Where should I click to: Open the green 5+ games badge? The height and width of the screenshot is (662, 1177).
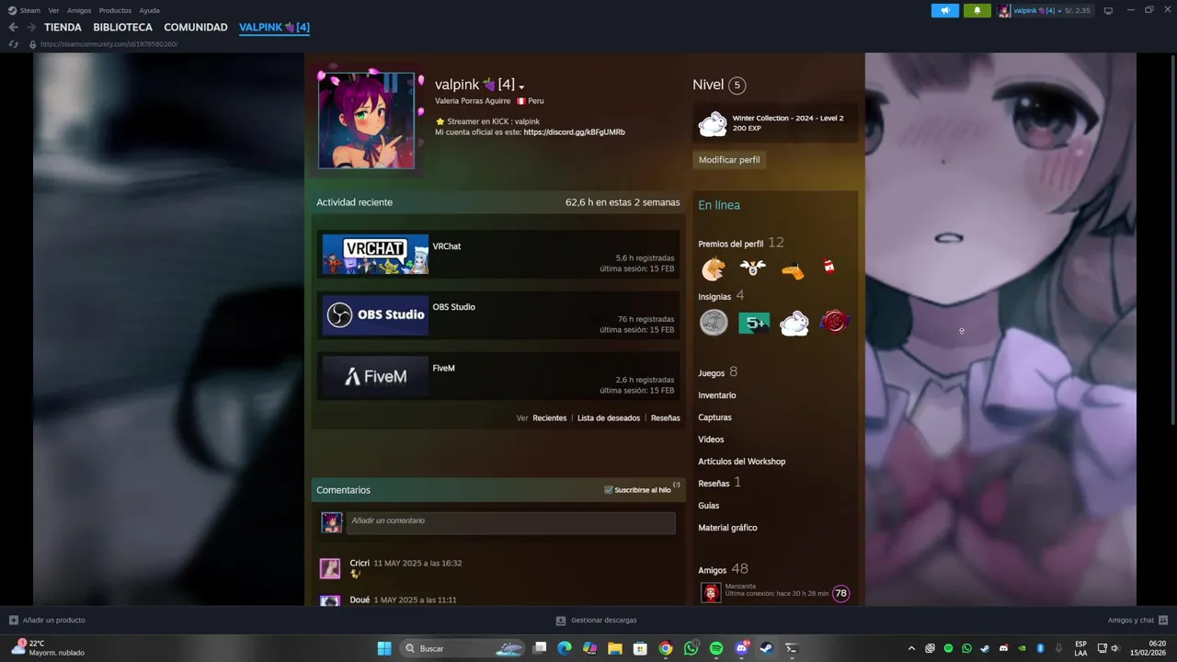[754, 323]
